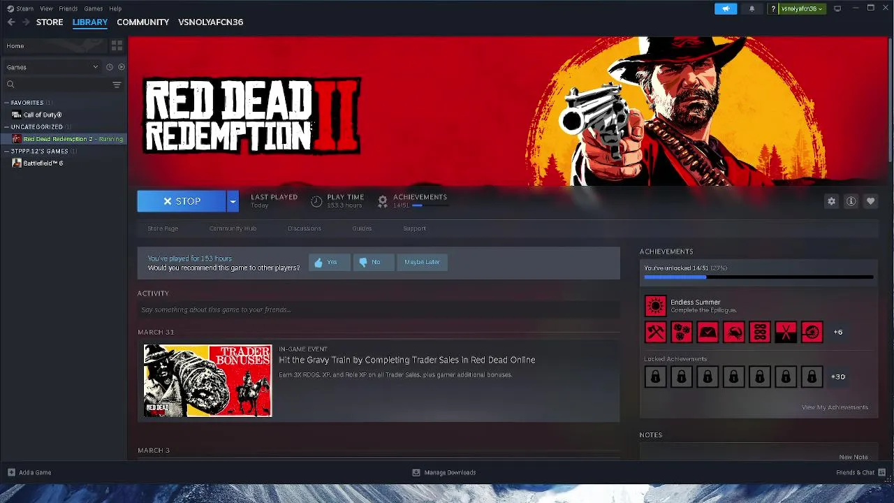Open the Games filter dropdown in sidebar

[x=52, y=67]
